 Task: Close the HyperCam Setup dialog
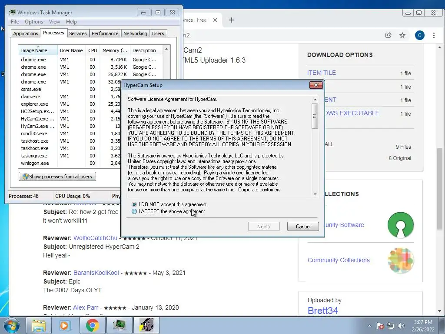(x=316, y=85)
